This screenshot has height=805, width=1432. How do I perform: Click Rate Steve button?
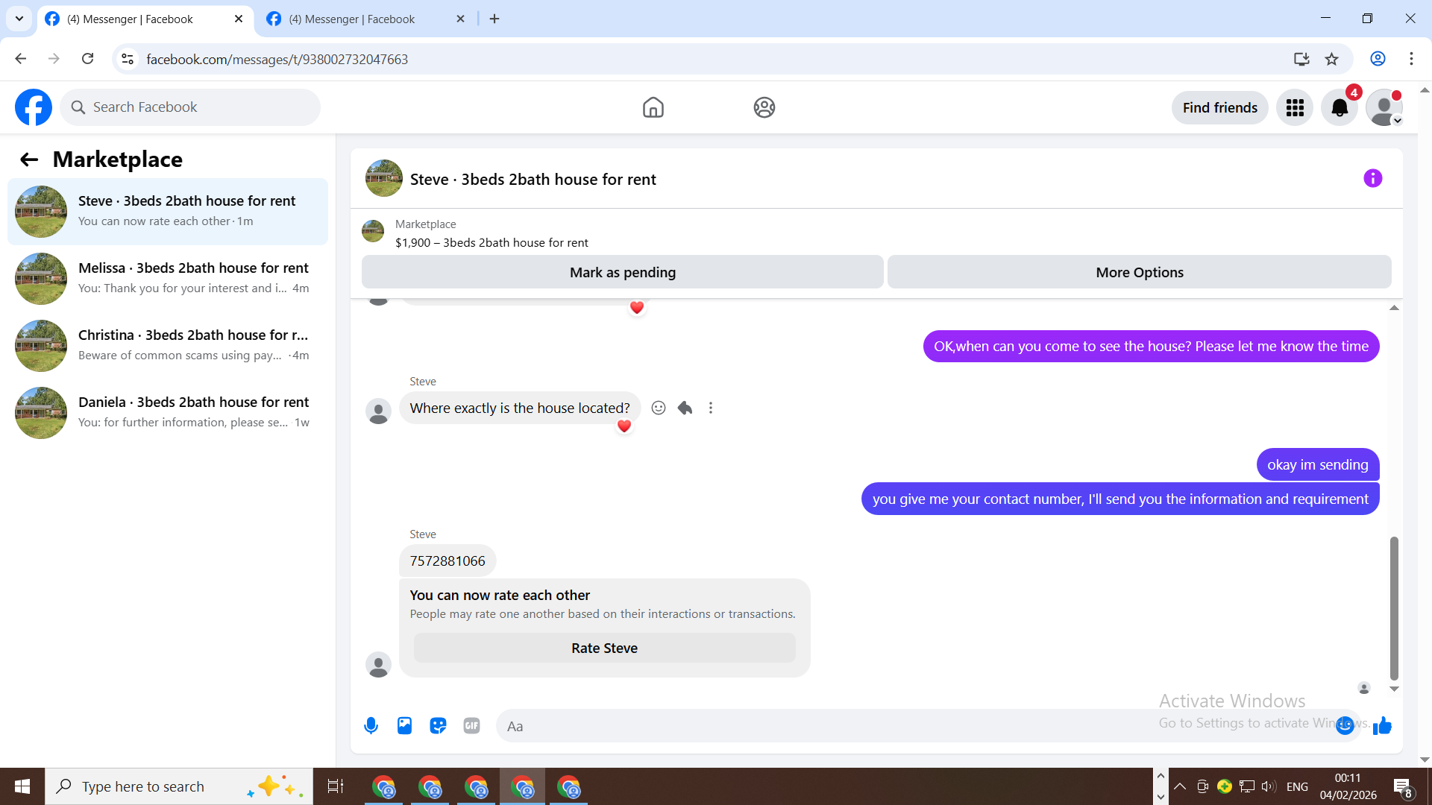click(x=604, y=648)
